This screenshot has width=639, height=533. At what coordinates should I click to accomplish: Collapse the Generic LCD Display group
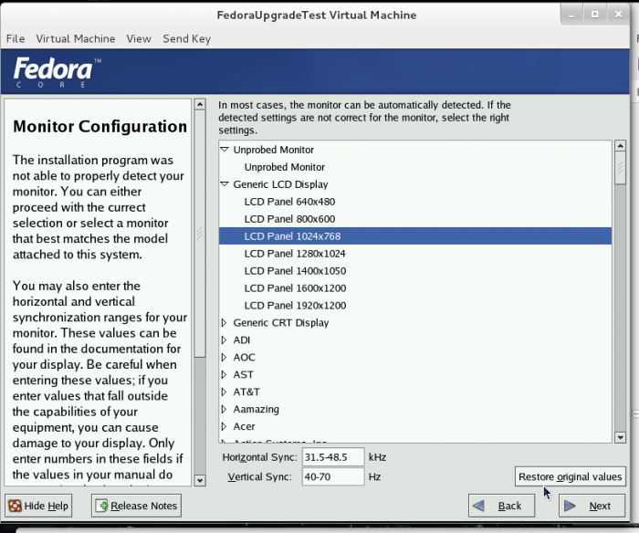pos(225,184)
